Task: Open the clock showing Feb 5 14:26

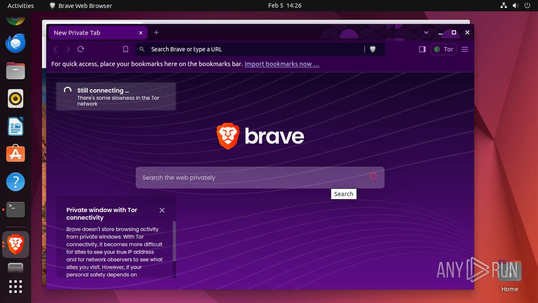Action: [285, 5]
